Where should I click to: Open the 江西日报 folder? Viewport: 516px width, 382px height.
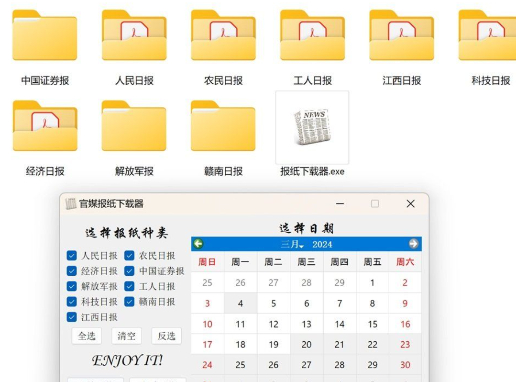pos(402,35)
